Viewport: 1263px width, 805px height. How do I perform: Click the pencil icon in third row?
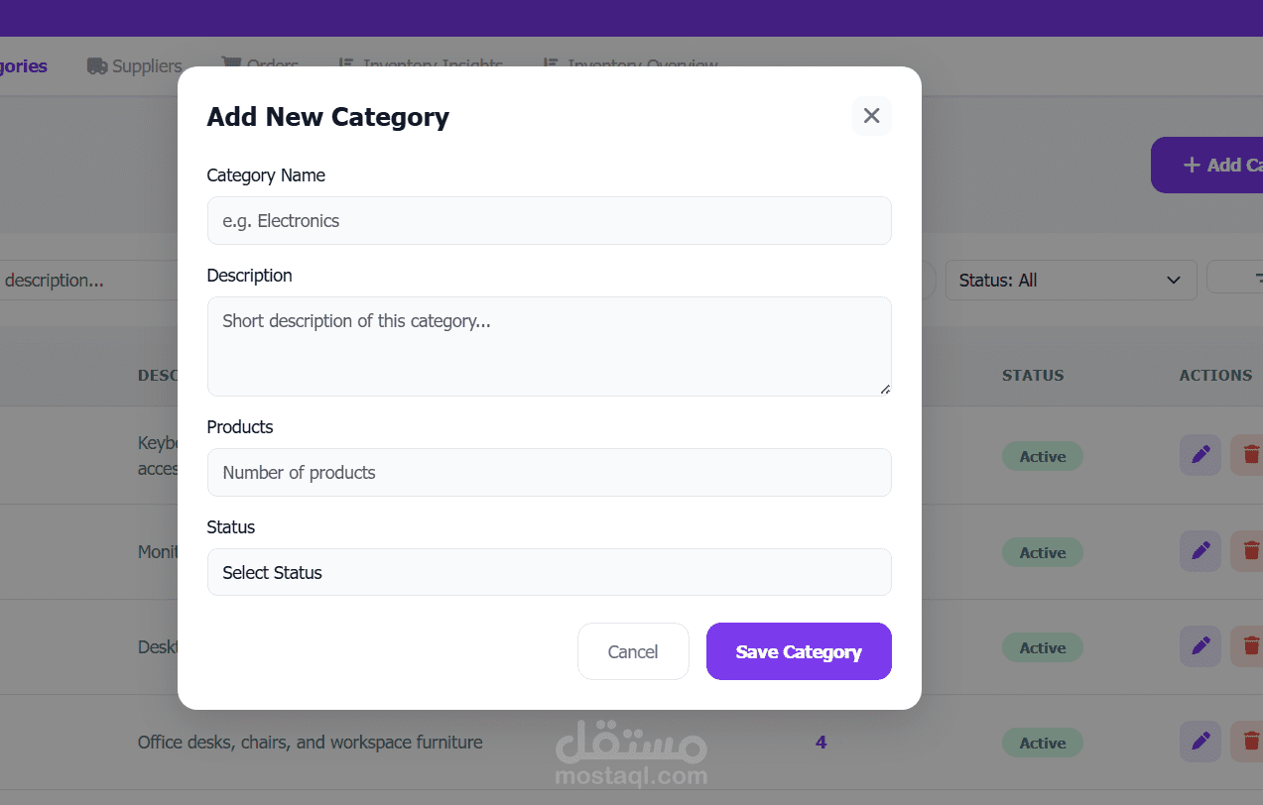[x=1200, y=646]
